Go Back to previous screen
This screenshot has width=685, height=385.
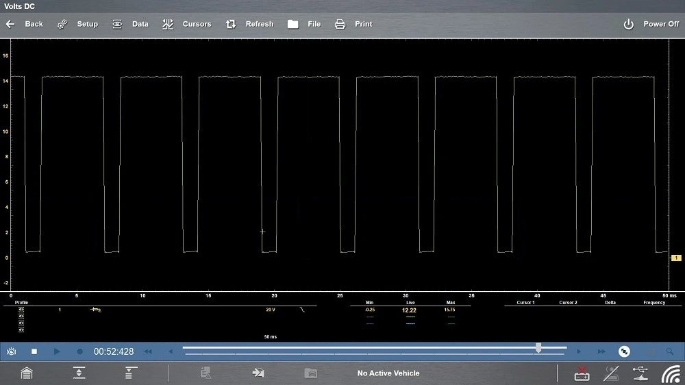pos(25,24)
